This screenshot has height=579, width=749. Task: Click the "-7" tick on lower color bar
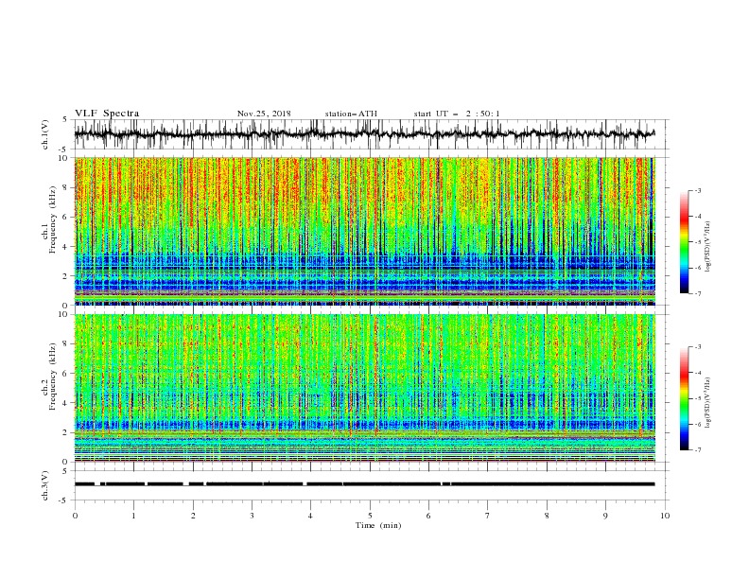click(x=698, y=450)
